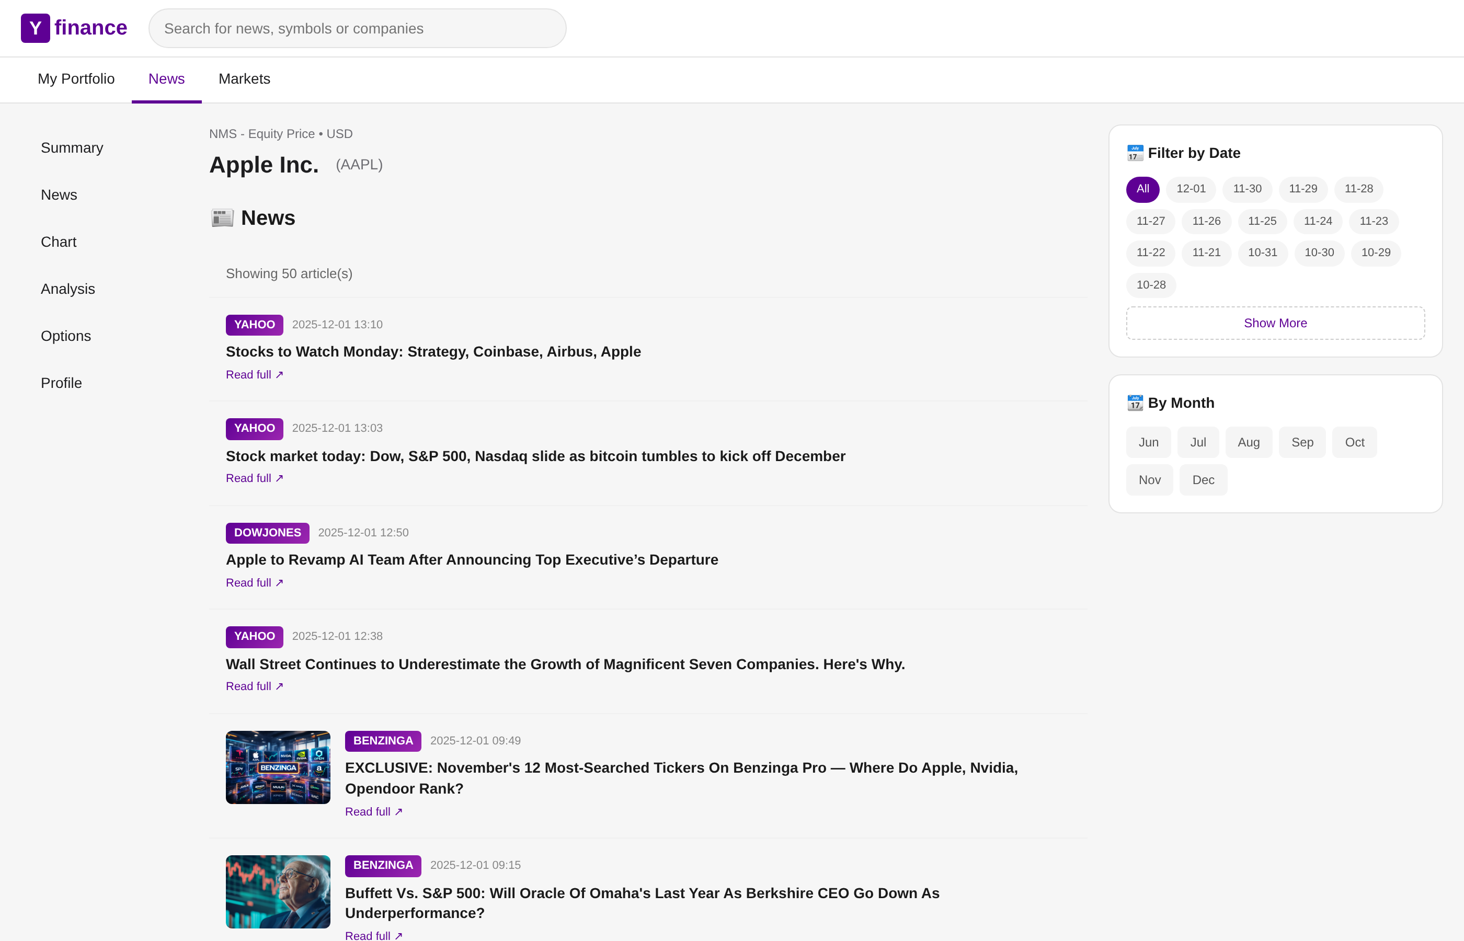This screenshot has height=941, width=1464.
Task: Filter news by date 11-26
Action: coord(1206,221)
